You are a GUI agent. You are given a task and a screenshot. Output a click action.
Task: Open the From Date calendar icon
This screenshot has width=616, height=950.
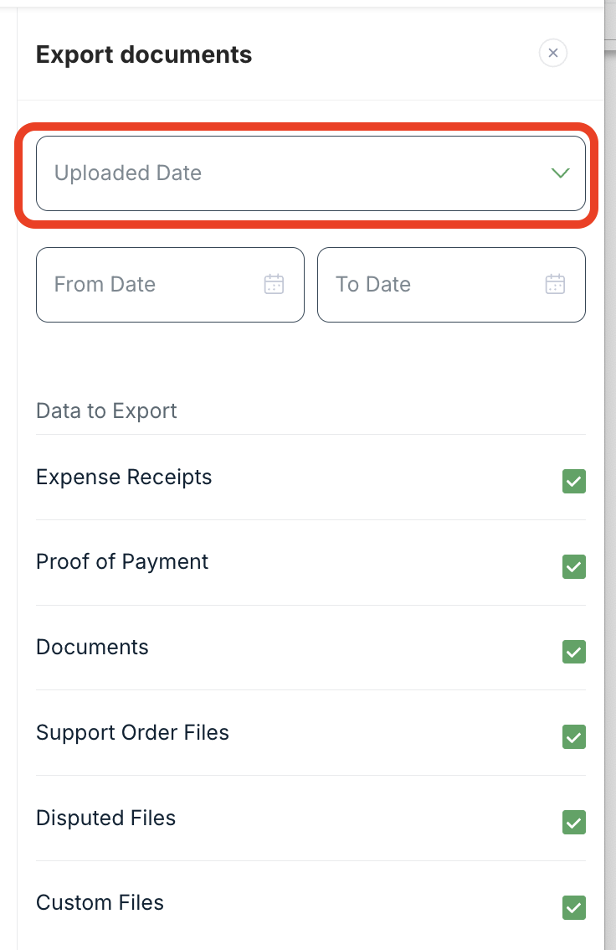[274, 284]
